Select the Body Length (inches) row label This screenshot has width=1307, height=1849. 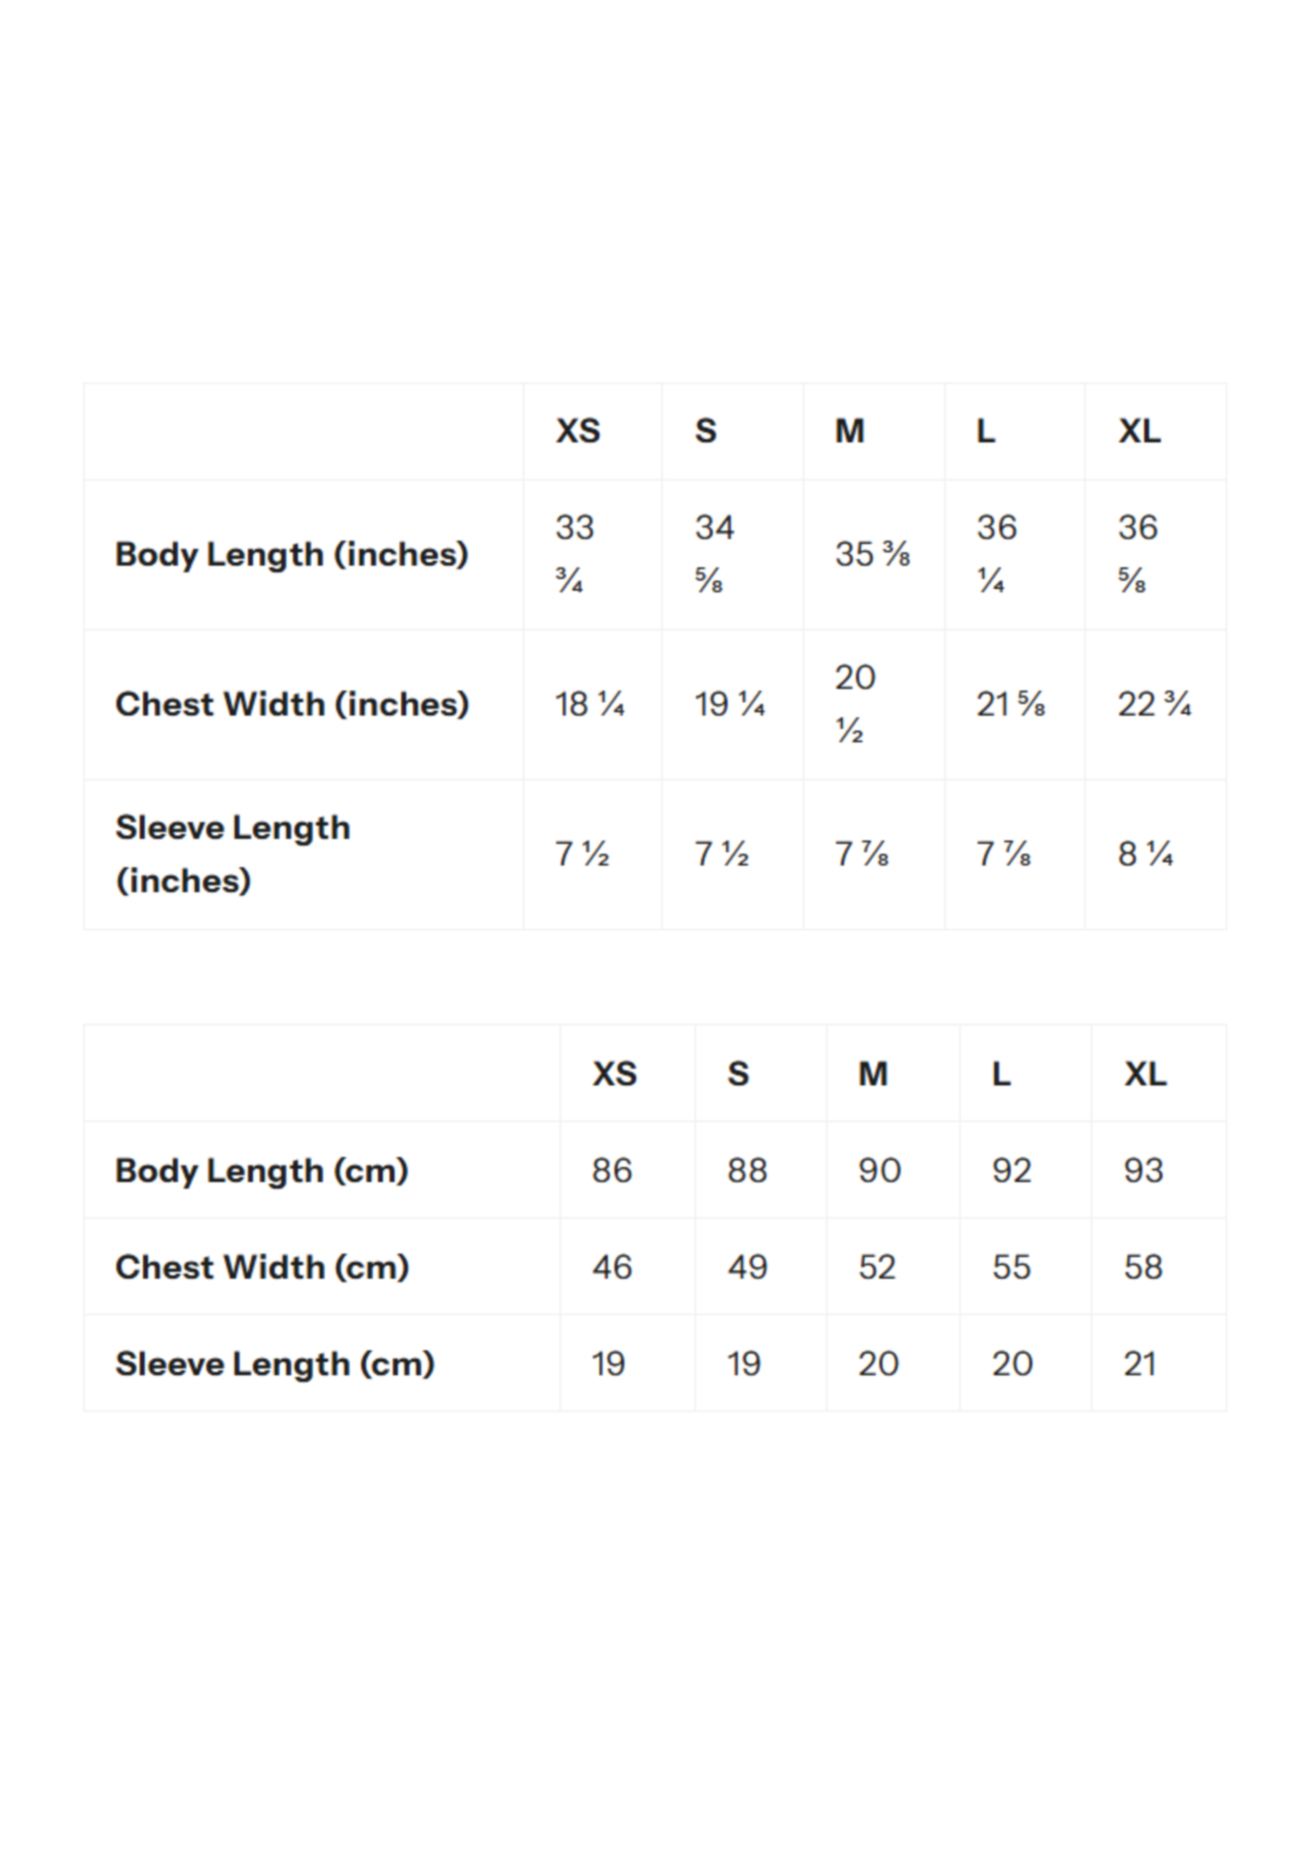(291, 554)
